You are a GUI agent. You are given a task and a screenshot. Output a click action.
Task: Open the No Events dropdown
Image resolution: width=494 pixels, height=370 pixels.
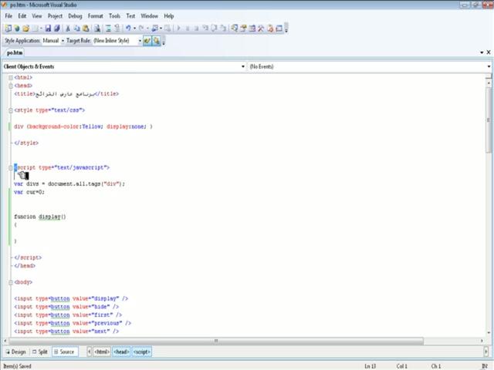(489, 66)
